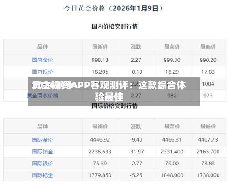Open the 国际铂金 link

pyautogui.click(x=42, y=152)
